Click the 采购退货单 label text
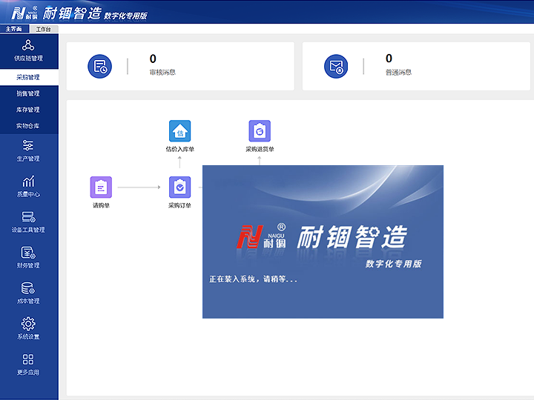The image size is (534, 400). (x=260, y=149)
